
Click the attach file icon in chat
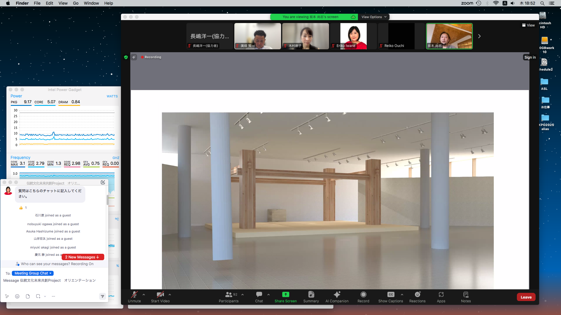(x=28, y=296)
